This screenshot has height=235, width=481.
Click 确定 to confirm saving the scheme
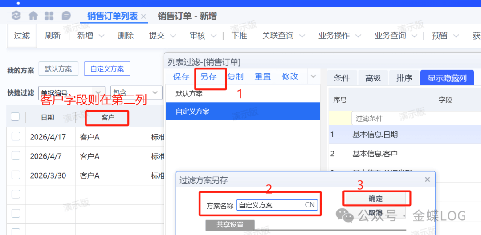coord(375,199)
